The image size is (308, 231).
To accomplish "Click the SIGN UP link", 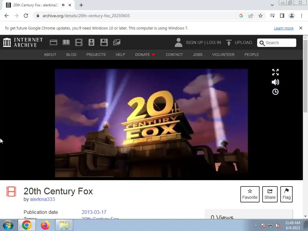I will tap(195, 42).
